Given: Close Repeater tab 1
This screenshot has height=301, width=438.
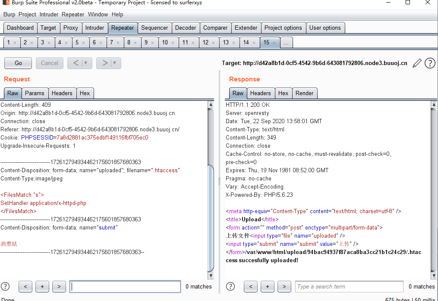Looking at the screenshot, I should pyautogui.click(x=15, y=43).
